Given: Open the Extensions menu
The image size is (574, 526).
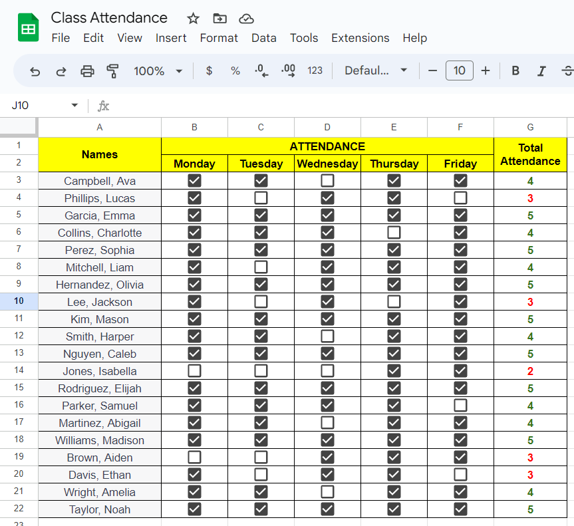Looking at the screenshot, I should 360,38.
